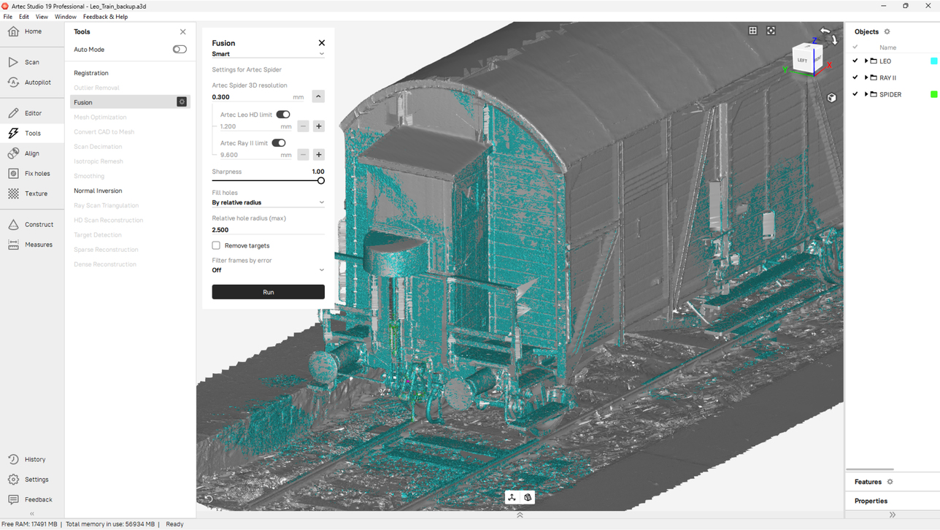The width and height of the screenshot is (940, 530).
Task: Open the Fill holes dropdown
Action: click(268, 202)
